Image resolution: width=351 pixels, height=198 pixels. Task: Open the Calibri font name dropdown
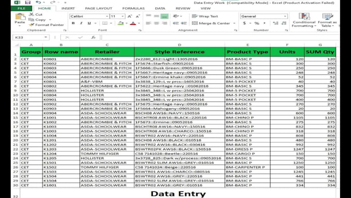[x=107, y=16]
